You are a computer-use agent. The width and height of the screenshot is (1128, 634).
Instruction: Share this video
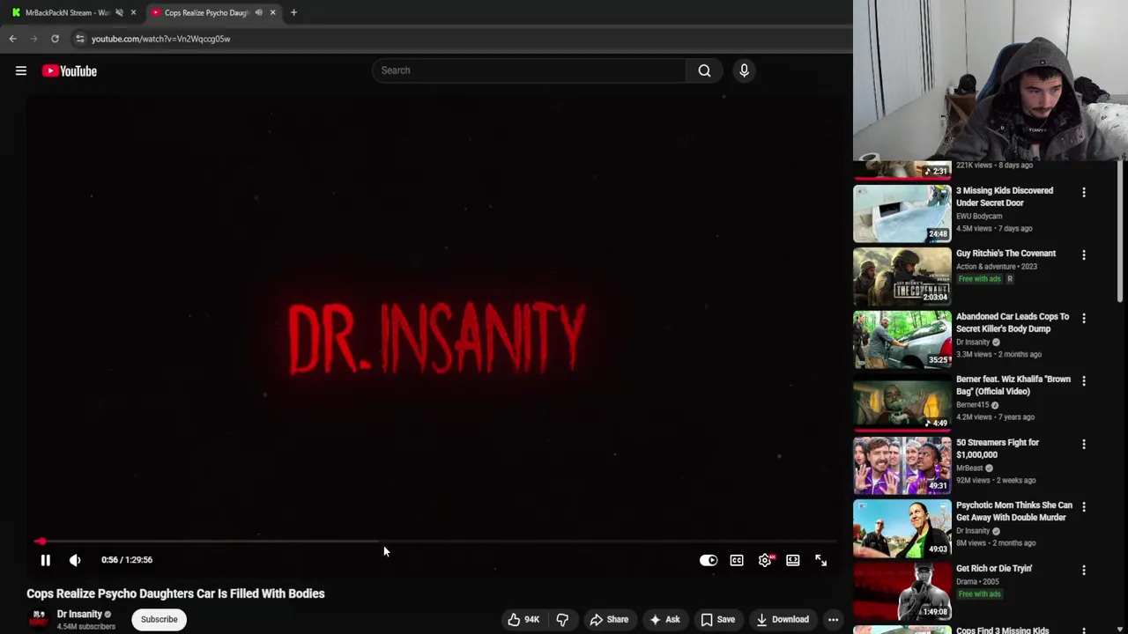coord(609,620)
